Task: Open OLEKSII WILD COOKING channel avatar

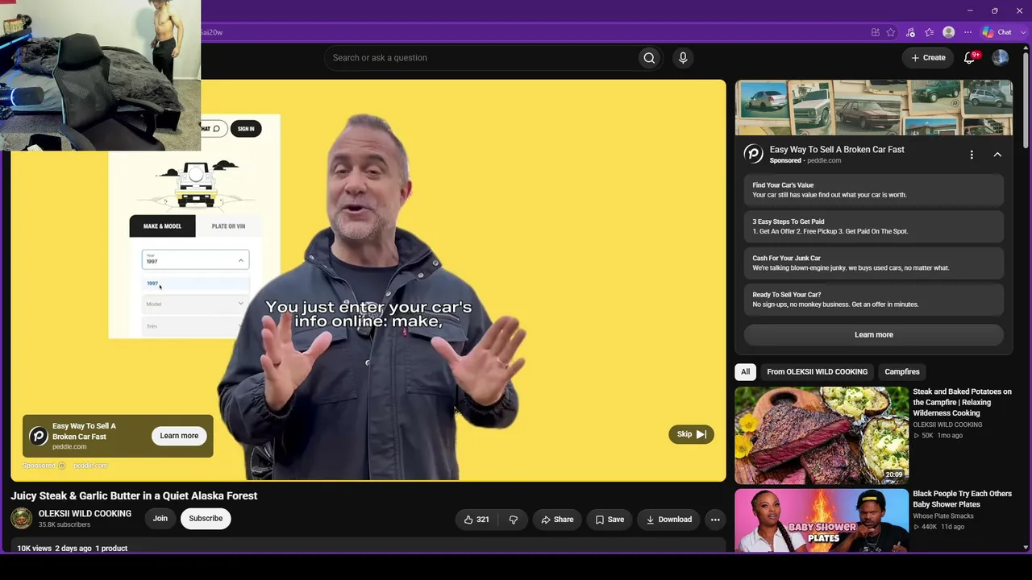Action: tap(22, 519)
